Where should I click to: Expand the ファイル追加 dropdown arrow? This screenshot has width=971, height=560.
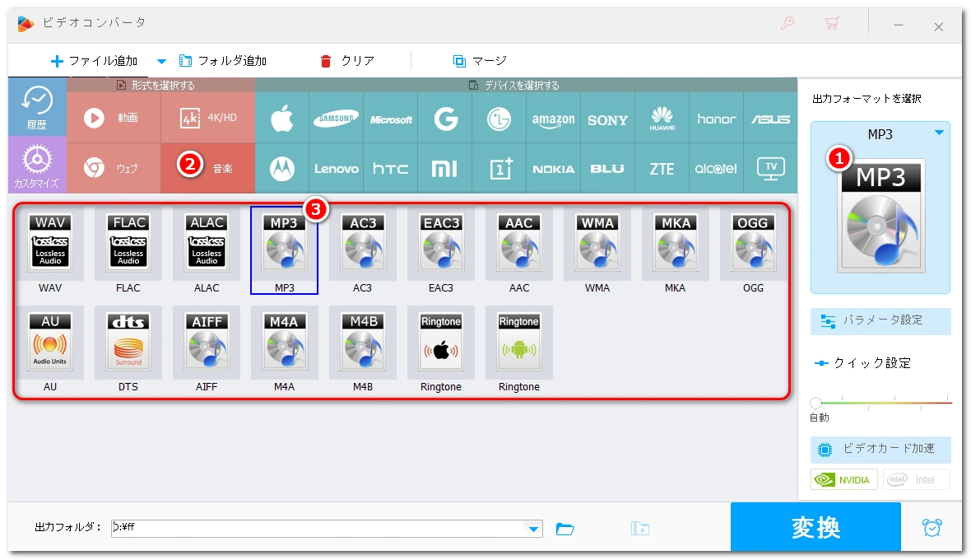[x=161, y=61]
